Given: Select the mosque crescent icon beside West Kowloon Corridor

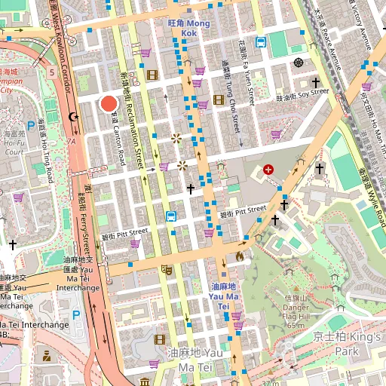Looking at the screenshot, I should click(73, 117).
